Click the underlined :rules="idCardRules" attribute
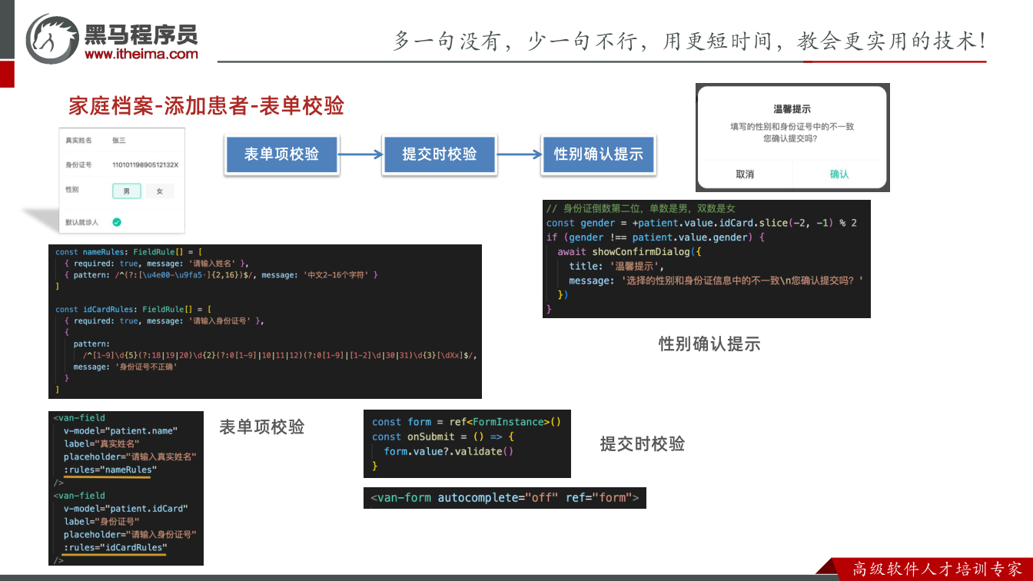1033x581 pixels. [115, 547]
